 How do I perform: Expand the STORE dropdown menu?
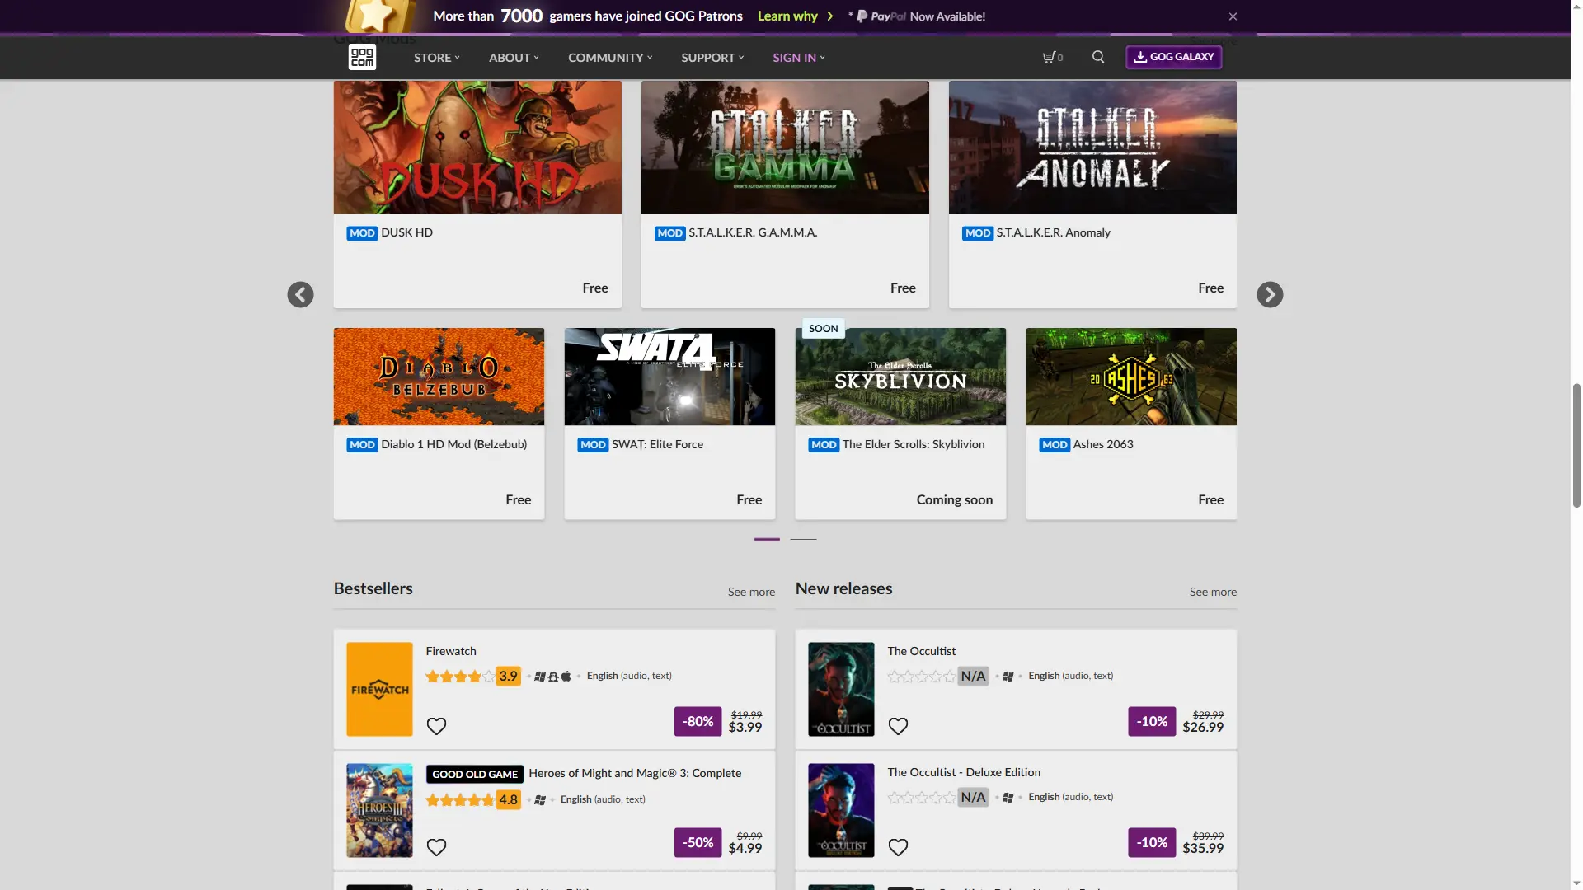pyautogui.click(x=436, y=58)
